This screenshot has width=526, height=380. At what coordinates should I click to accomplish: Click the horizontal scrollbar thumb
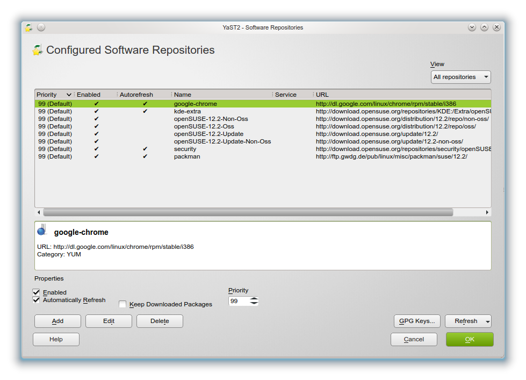click(x=248, y=212)
